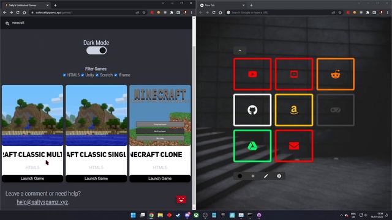This screenshot has height=220, width=392.
Task: Uncheck the HTML5 filter checkbox
Action: click(64, 75)
